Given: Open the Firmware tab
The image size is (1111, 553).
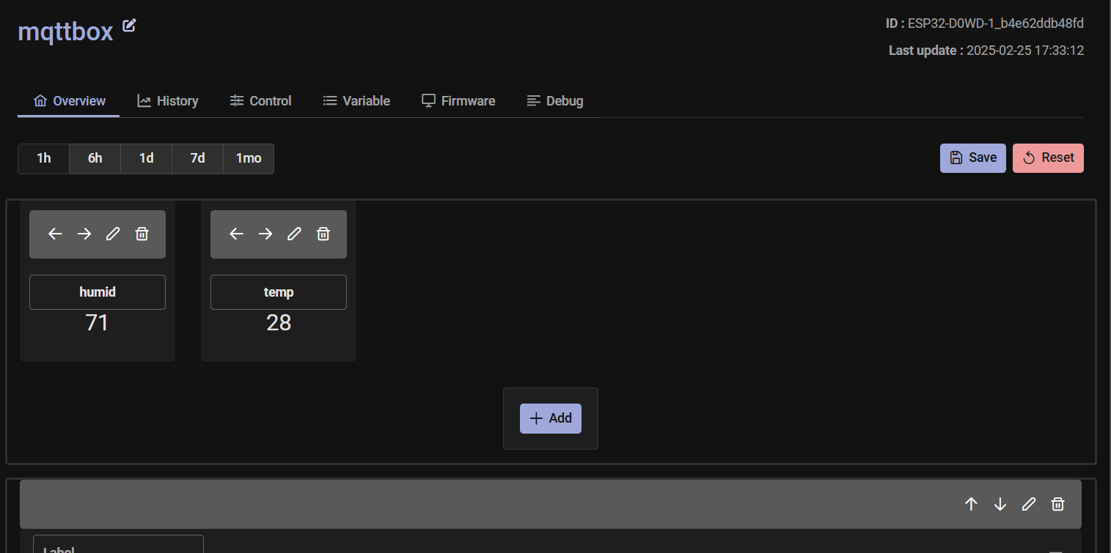Looking at the screenshot, I should point(458,100).
